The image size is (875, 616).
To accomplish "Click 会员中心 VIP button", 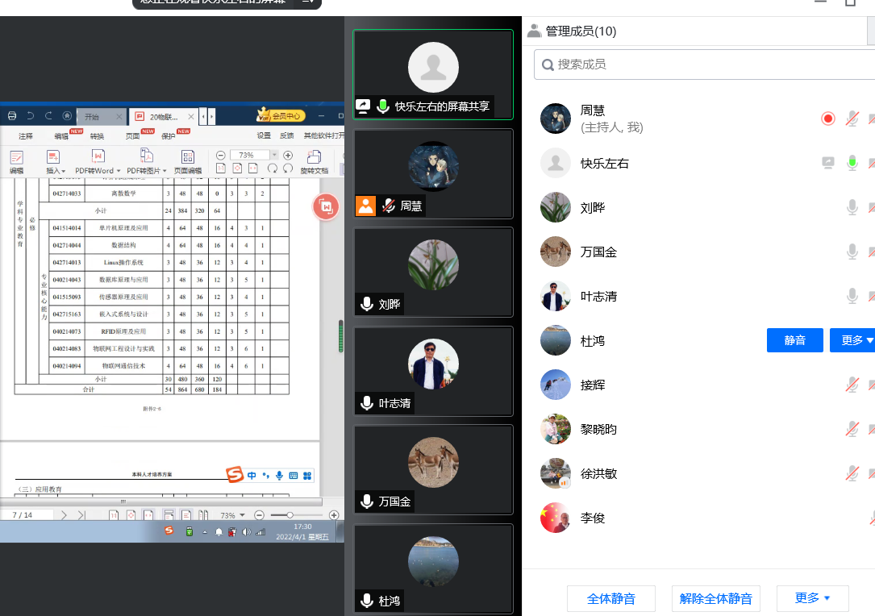I will click(281, 115).
